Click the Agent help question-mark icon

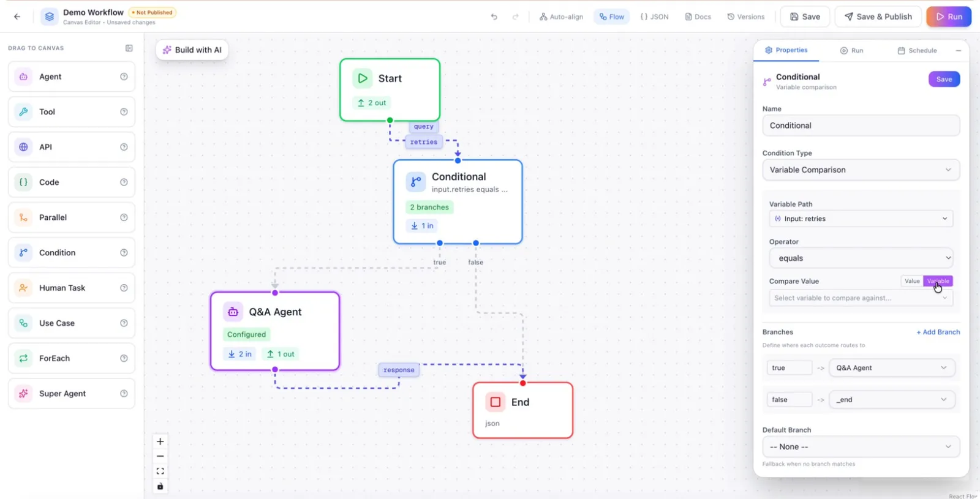[x=124, y=77]
